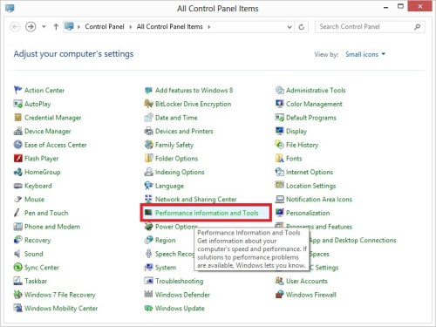436x327 pixels.
Task: Click the Family Safety icon
Action: point(148,145)
